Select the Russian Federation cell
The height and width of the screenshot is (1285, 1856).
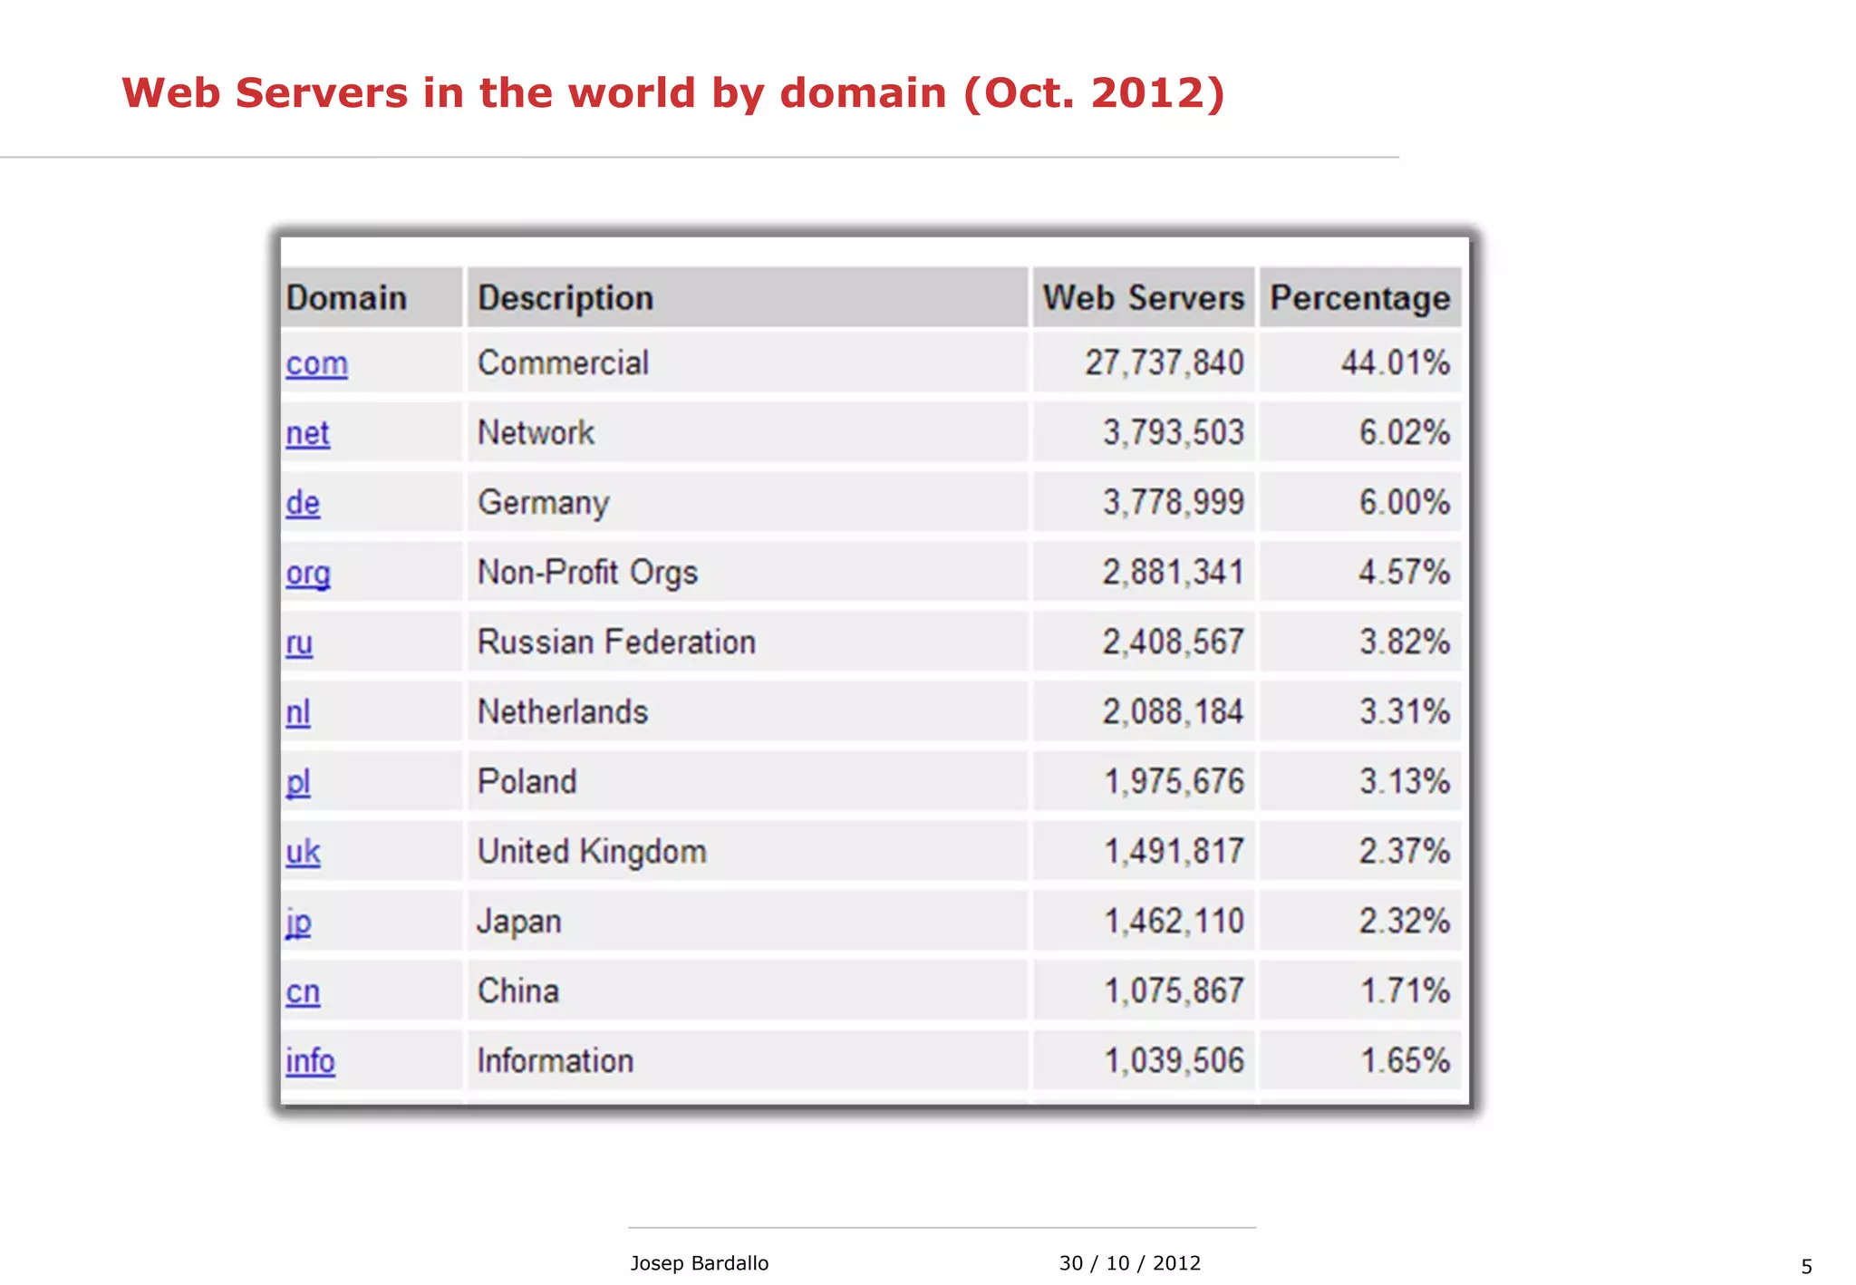click(x=748, y=642)
